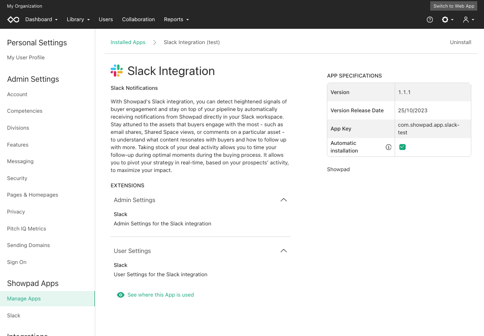The width and height of the screenshot is (484, 336).
Task: Return to Installed Apps breadcrumb
Action: [128, 42]
